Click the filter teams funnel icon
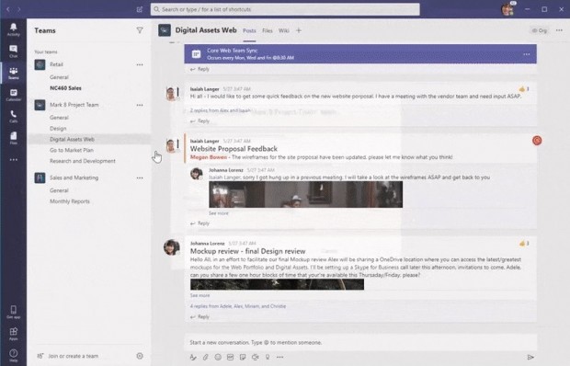The height and width of the screenshot is (366, 570). [x=140, y=30]
